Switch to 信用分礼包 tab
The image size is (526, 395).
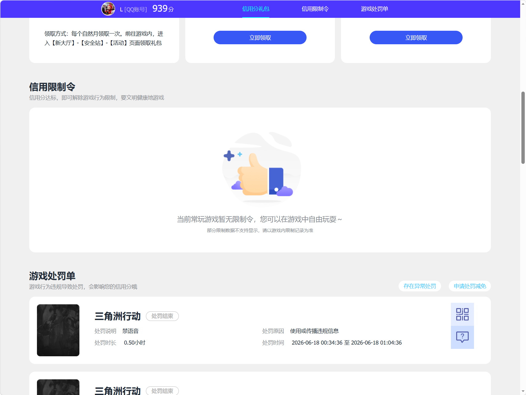[x=256, y=9]
